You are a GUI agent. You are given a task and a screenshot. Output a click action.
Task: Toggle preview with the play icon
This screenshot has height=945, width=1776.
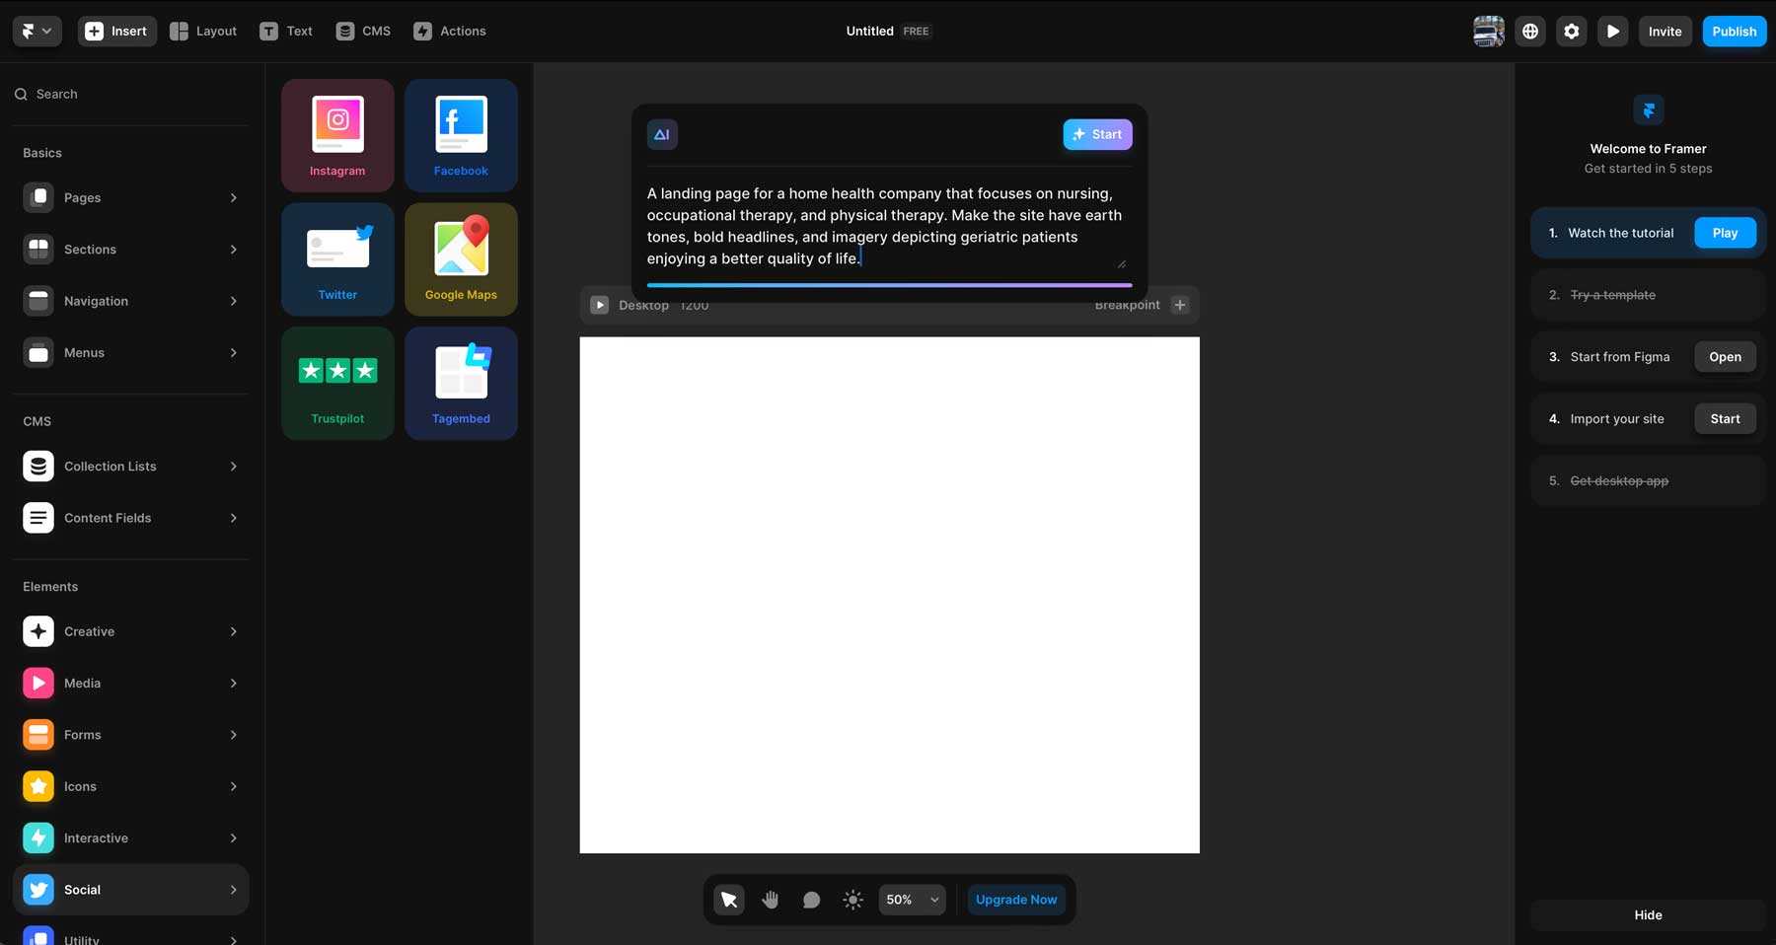[1613, 31]
